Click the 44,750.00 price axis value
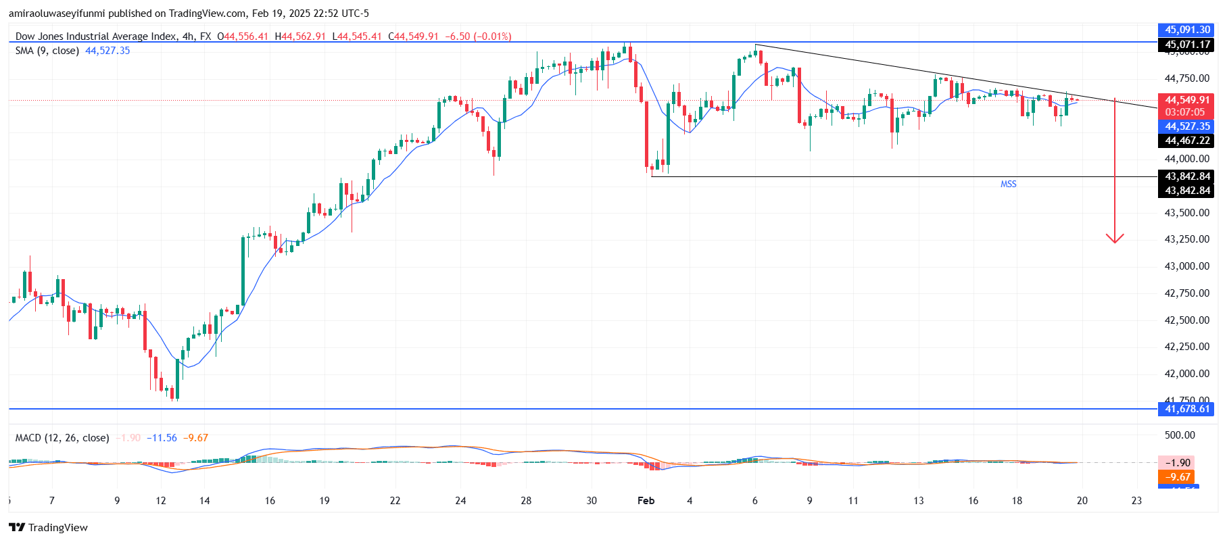Image resolution: width=1227 pixels, height=542 pixels. tap(1186, 78)
